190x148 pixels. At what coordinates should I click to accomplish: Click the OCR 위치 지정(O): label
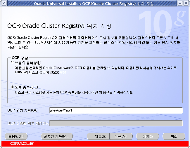pyautogui.click(x=22, y=110)
